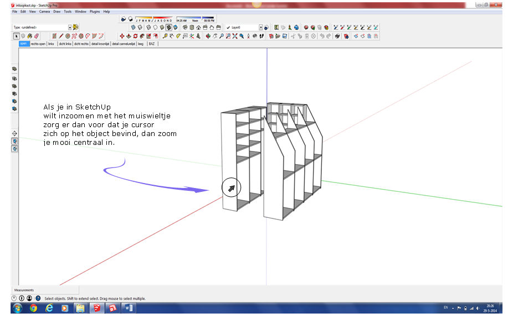Viewport: 523px width, 334px height.
Task: Activate the red Move tool
Action: coord(122,36)
